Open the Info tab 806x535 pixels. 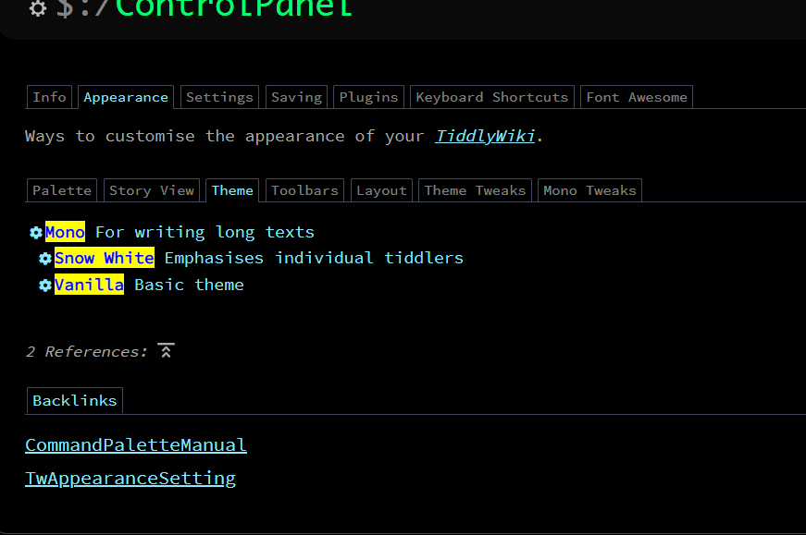tap(49, 97)
